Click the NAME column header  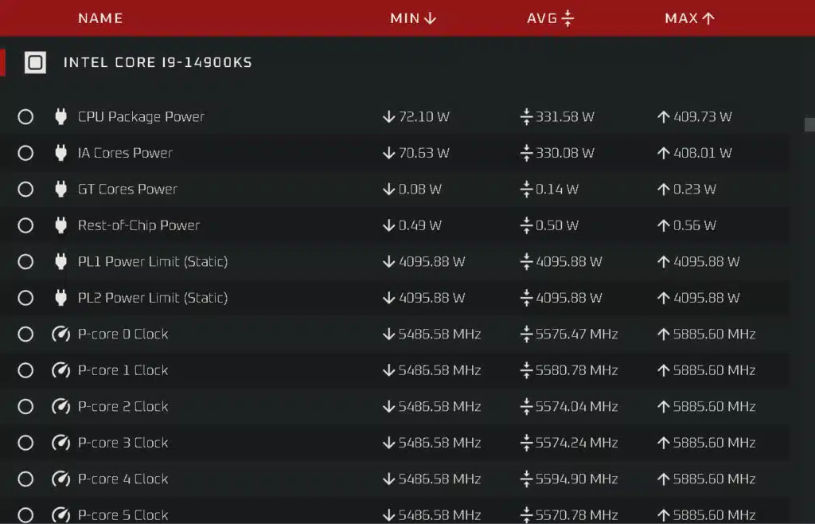coord(101,18)
